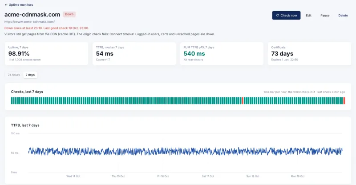Viewport: 356px width, 185px height.
Task: Click the back arrow icon beside Uptime monitors
Action: click(6, 5)
